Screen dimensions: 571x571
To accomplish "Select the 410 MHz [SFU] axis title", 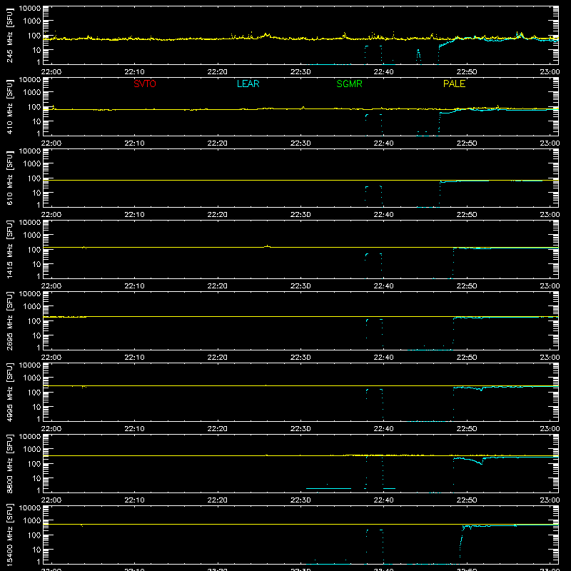I will pyautogui.click(x=9, y=106).
